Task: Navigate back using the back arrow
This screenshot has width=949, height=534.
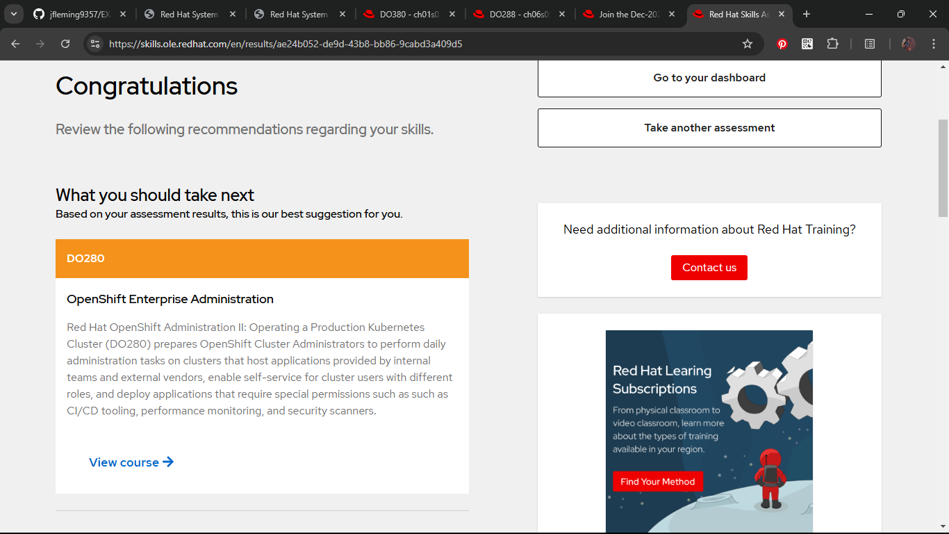Action: coord(14,43)
